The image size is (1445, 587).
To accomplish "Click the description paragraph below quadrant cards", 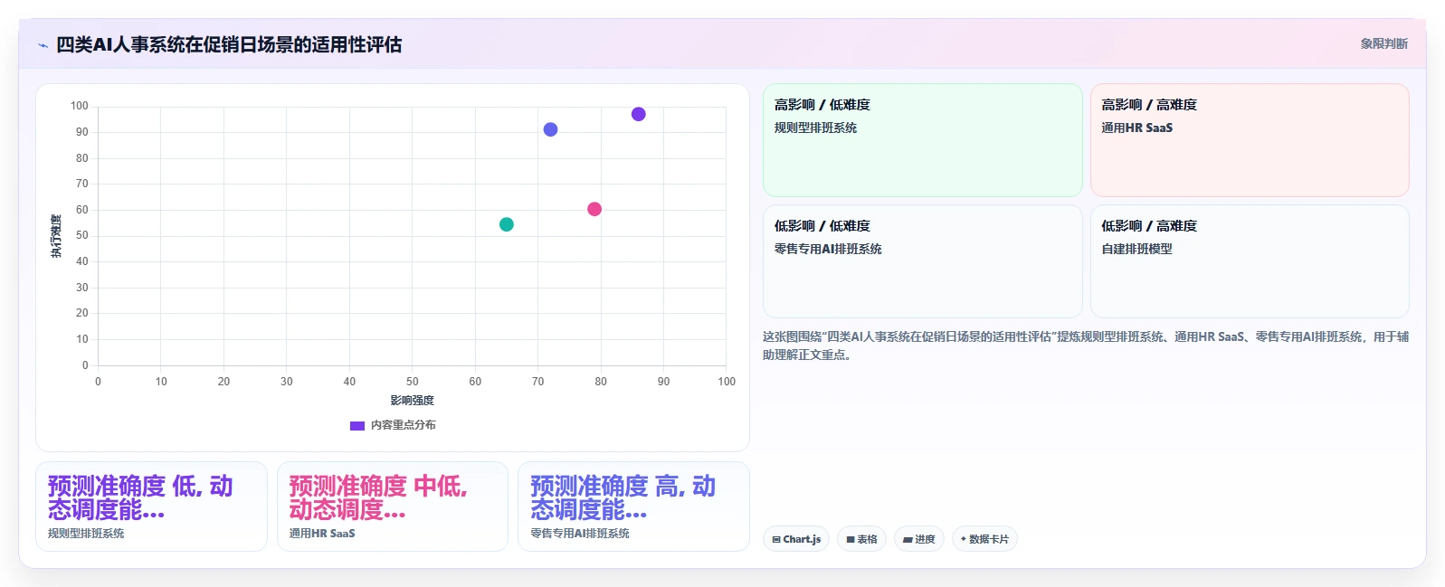I will coord(1086,346).
